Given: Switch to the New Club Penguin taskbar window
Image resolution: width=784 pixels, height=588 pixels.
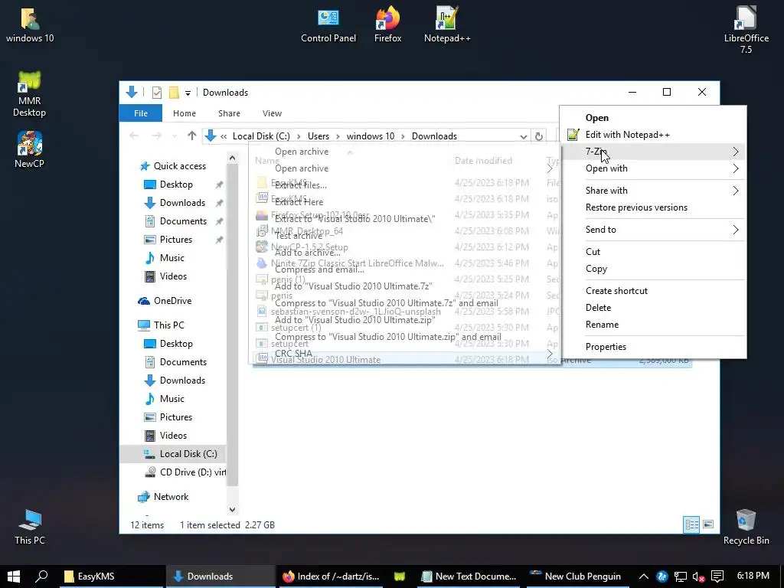Looking at the screenshot, I should point(578,576).
